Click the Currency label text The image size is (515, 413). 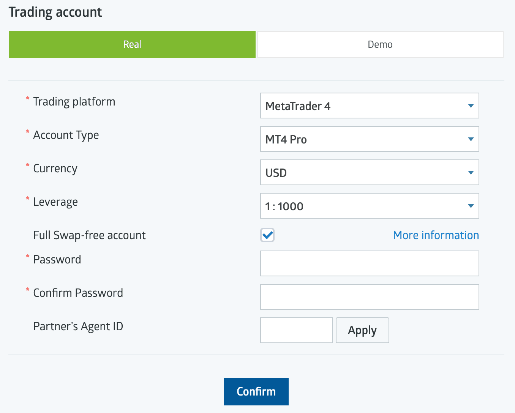(x=55, y=169)
